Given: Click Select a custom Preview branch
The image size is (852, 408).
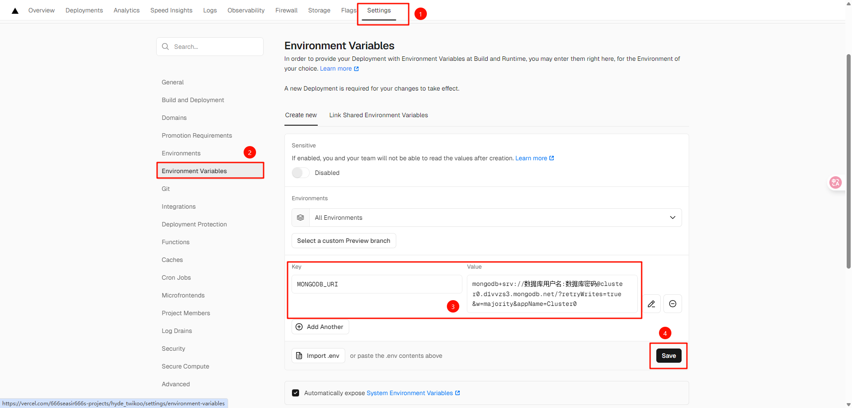Looking at the screenshot, I should (x=344, y=241).
